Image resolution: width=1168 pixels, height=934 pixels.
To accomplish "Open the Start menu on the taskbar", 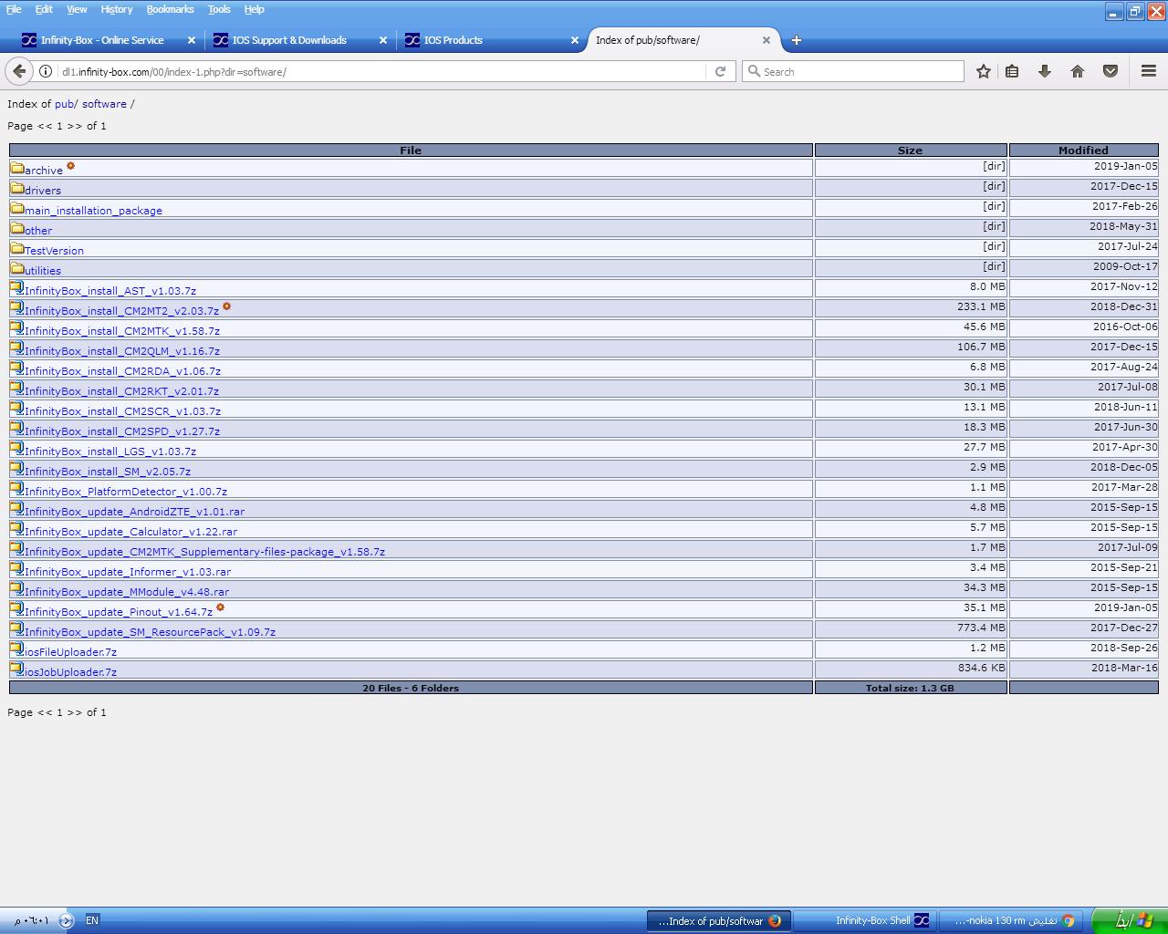I will point(1129,920).
